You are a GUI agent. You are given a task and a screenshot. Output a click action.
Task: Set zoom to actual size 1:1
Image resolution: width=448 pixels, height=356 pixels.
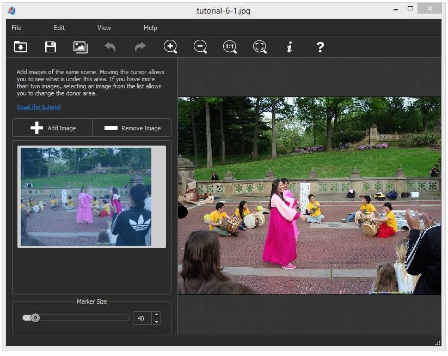(x=230, y=47)
